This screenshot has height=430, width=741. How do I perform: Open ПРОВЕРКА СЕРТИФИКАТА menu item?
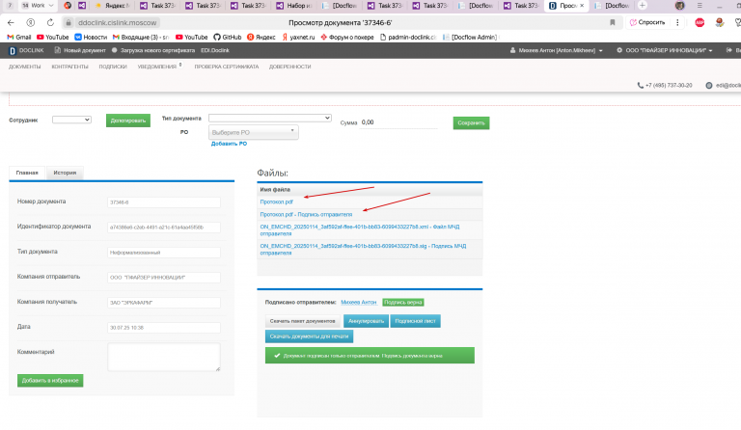click(x=227, y=67)
